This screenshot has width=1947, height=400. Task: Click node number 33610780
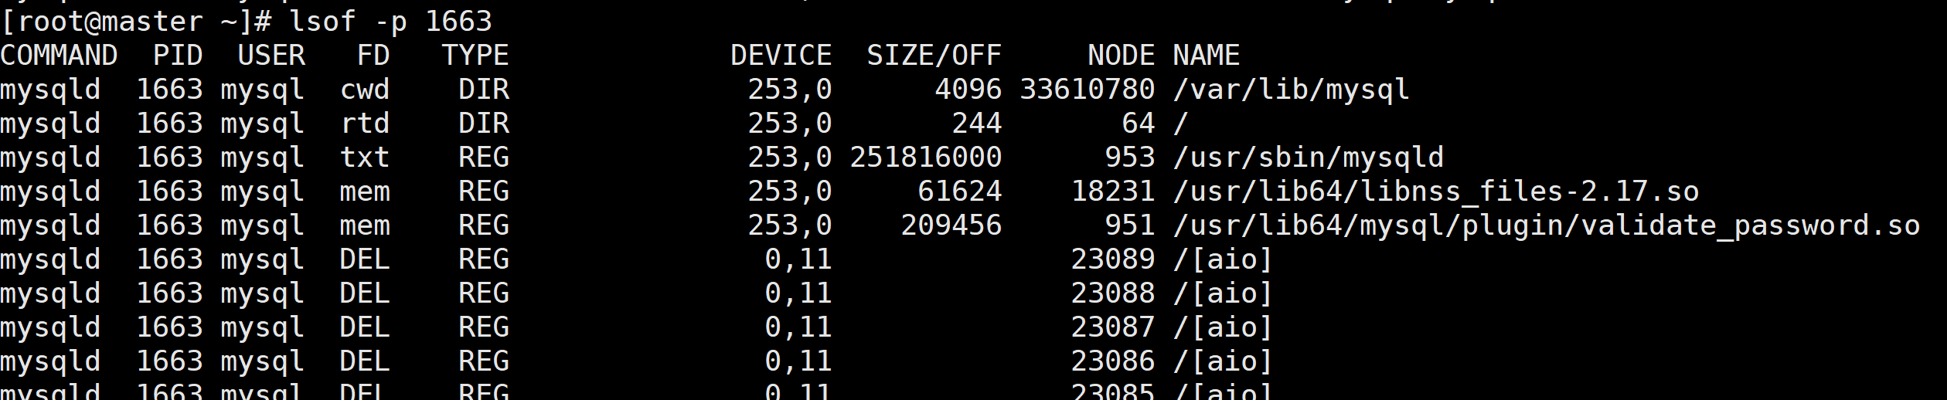1087,90
